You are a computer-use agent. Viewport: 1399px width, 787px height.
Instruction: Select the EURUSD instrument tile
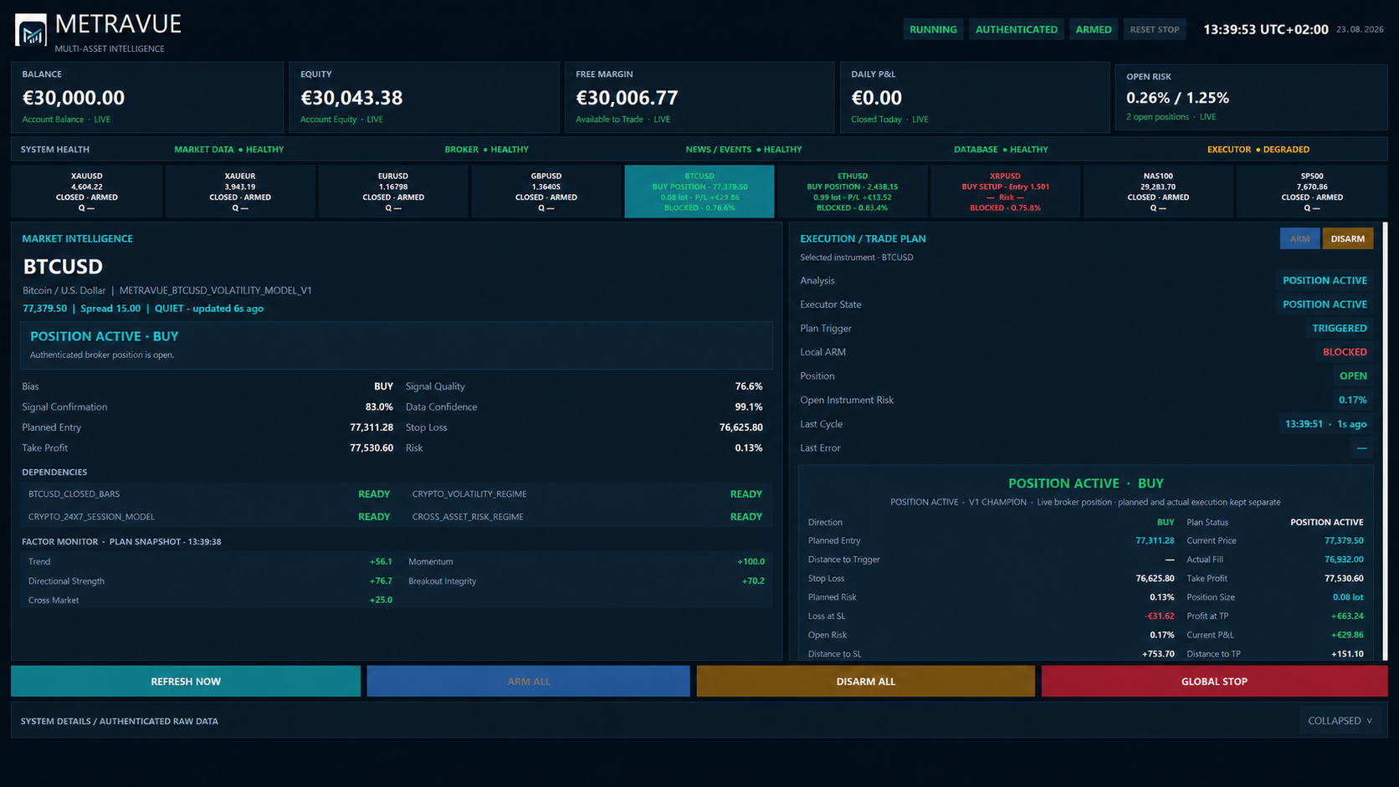click(393, 192)
